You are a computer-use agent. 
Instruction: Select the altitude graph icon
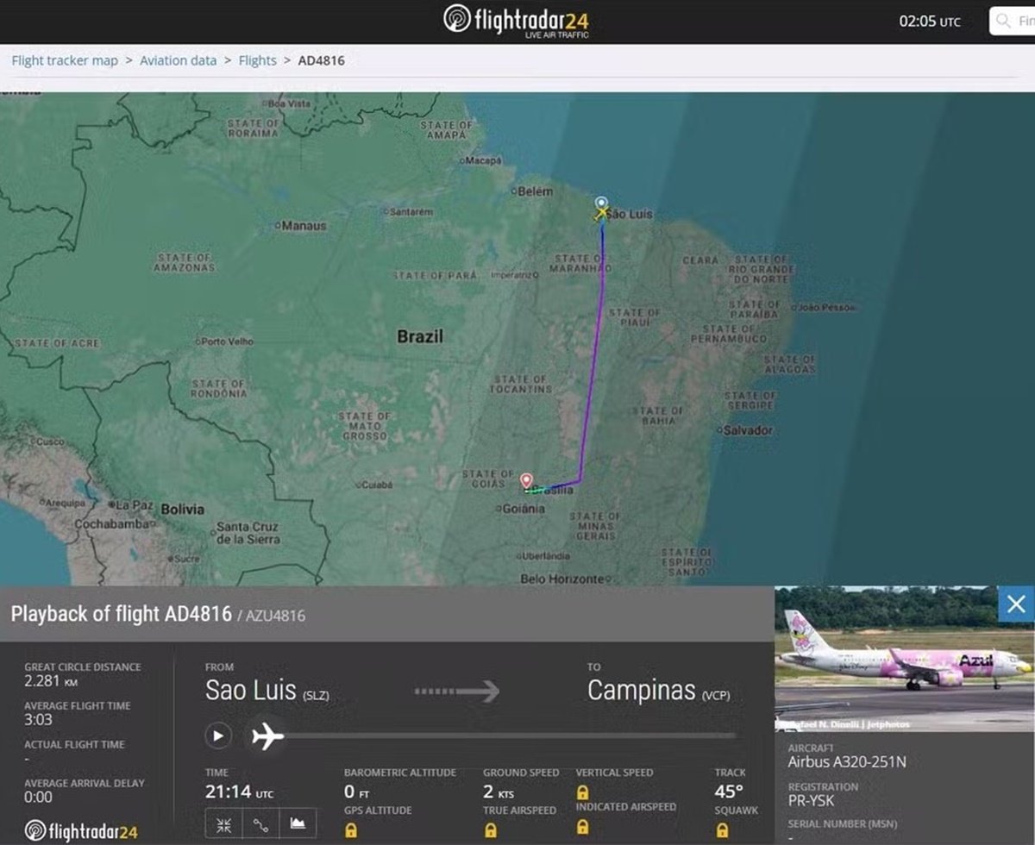296,824
